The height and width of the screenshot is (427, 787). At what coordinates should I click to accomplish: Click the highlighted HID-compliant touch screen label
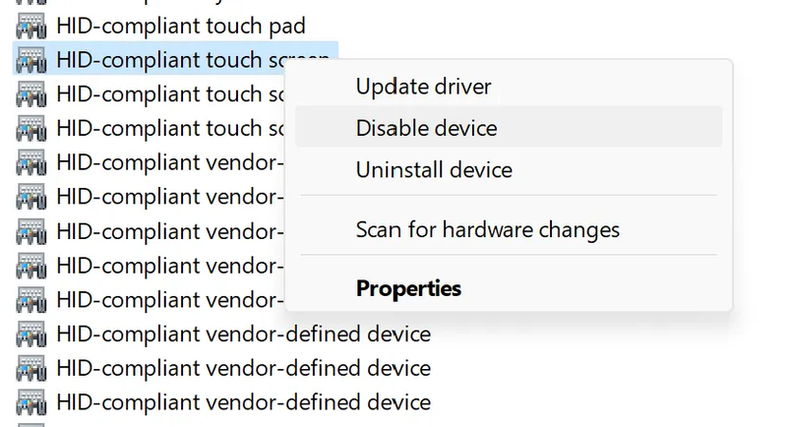tap(193, 60)
